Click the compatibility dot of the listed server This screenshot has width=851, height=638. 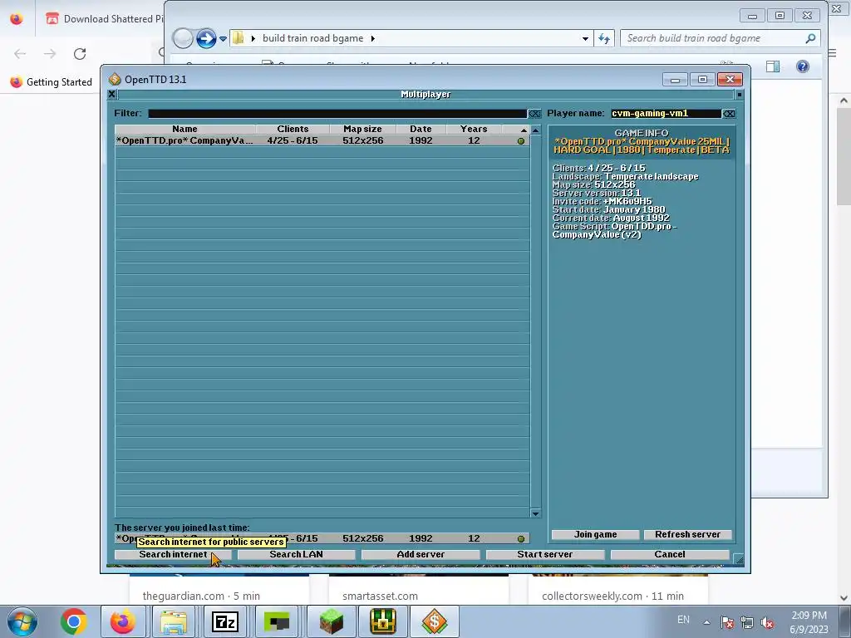521,141
